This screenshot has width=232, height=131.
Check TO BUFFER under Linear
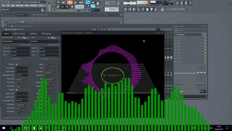[x=41, y=59]
